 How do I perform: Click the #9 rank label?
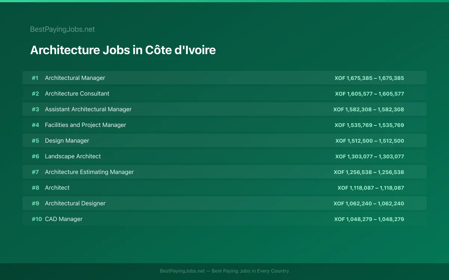[x=35, y=203]
